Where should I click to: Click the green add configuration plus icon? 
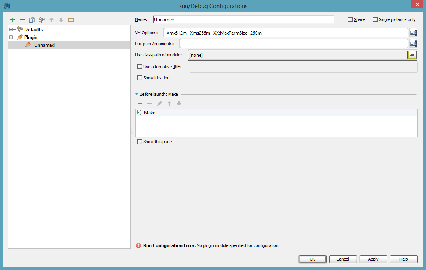pos(12,20)
